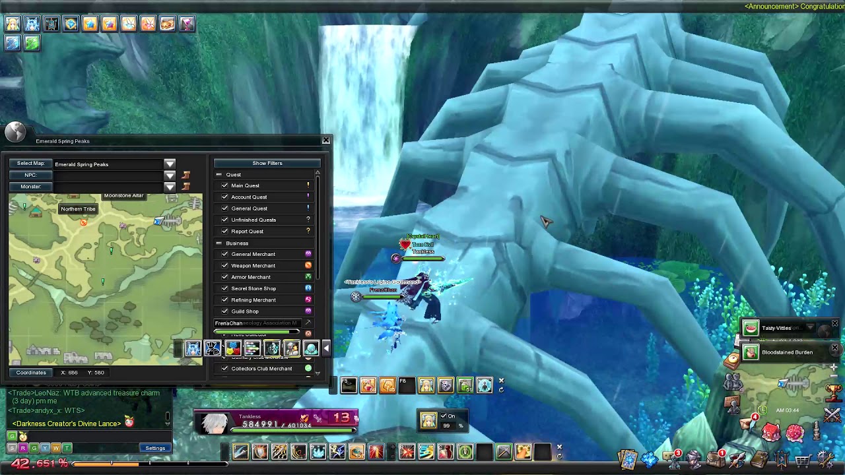The width and height of the screenshot is (845, 475).
Task: Click the Coordinates button
Action: tap(31, 372)
